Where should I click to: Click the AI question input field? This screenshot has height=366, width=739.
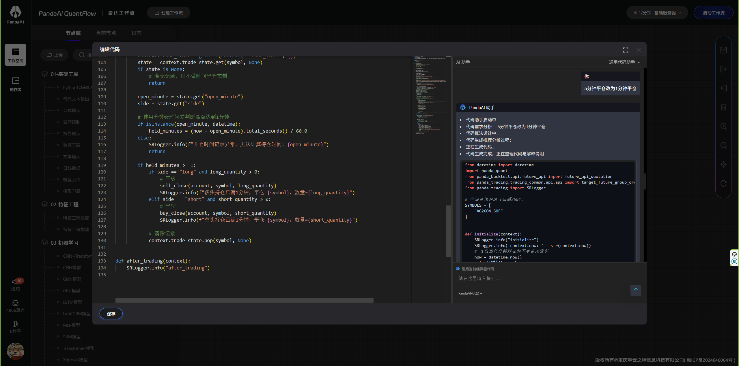(543, 278)
